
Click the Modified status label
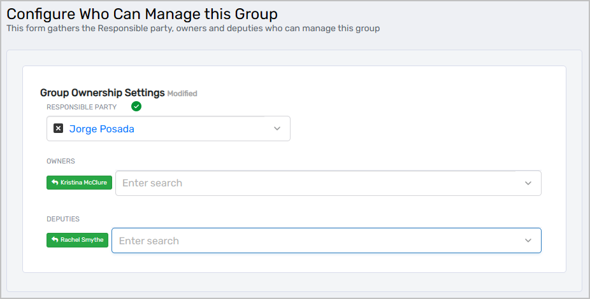pos(182,94)
